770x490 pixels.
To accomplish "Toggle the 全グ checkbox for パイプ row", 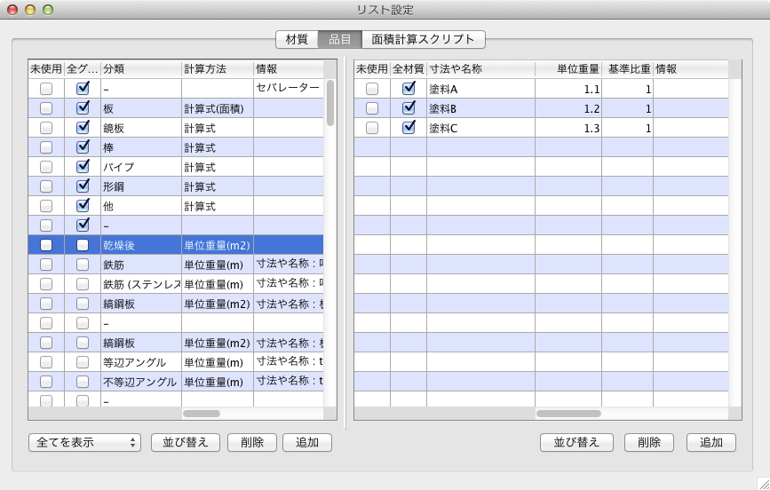I will tap(83, 167).
